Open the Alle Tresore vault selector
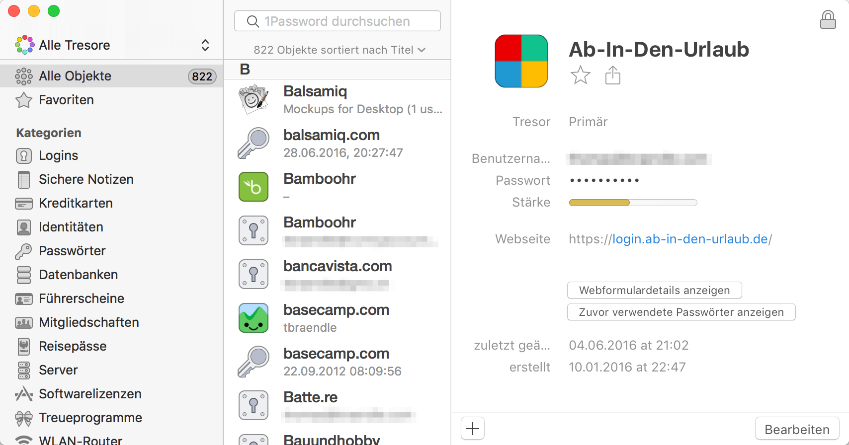The width and height of the screenshot is (849, 445). 111,45
